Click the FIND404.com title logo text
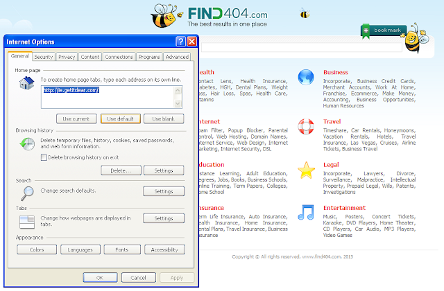444x291 pixels. 228,13
